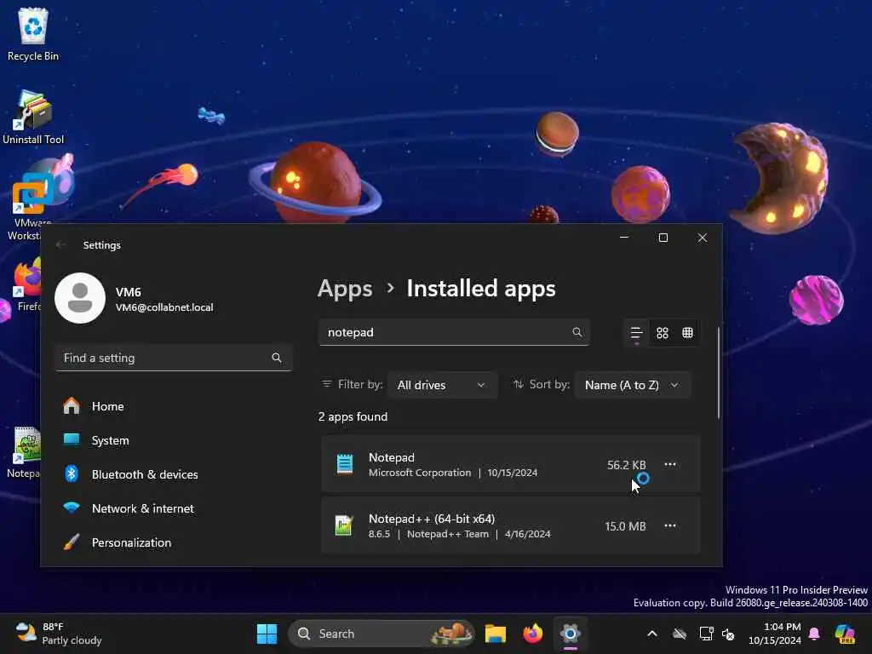Viewport: 872px width, 654px height.
Task: Open more options for Notepad app
Action: [670, 464]
